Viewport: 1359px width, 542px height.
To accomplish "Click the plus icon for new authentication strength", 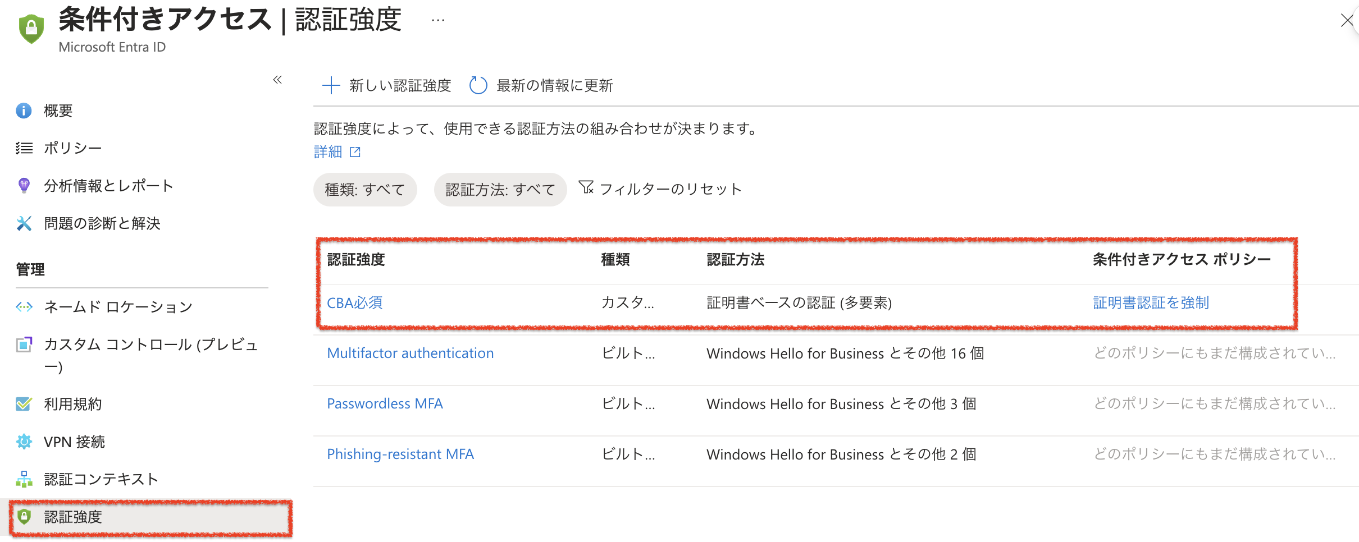I will point(331,85).
